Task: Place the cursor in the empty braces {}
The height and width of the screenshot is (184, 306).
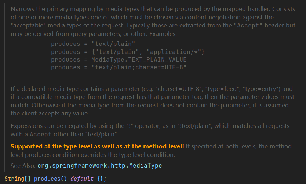Action: (101, 179)
